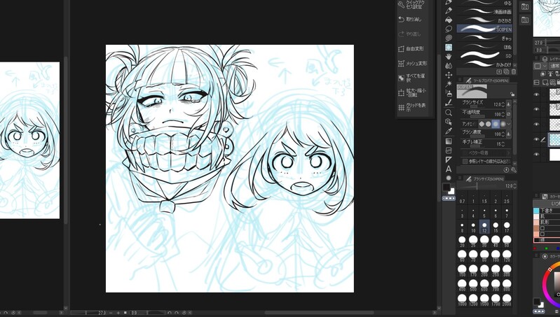Click the foreground black color swatch in toolbar
Image resolution: width=560 pixels, height=317 pixels.
(446, 187)
